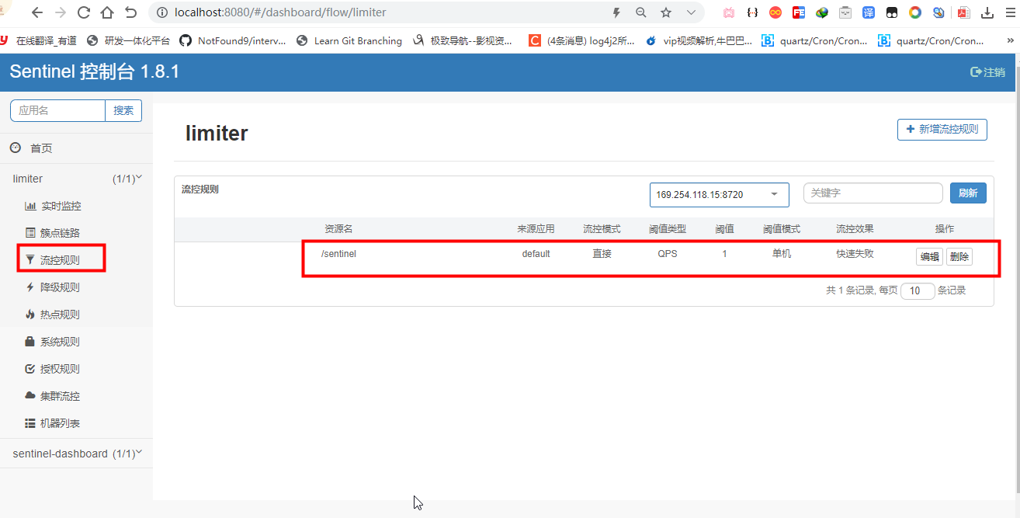This screenshot has height=518, width=1020.
Task: Click the QPS threshold type cell
Action: [667, 254]
